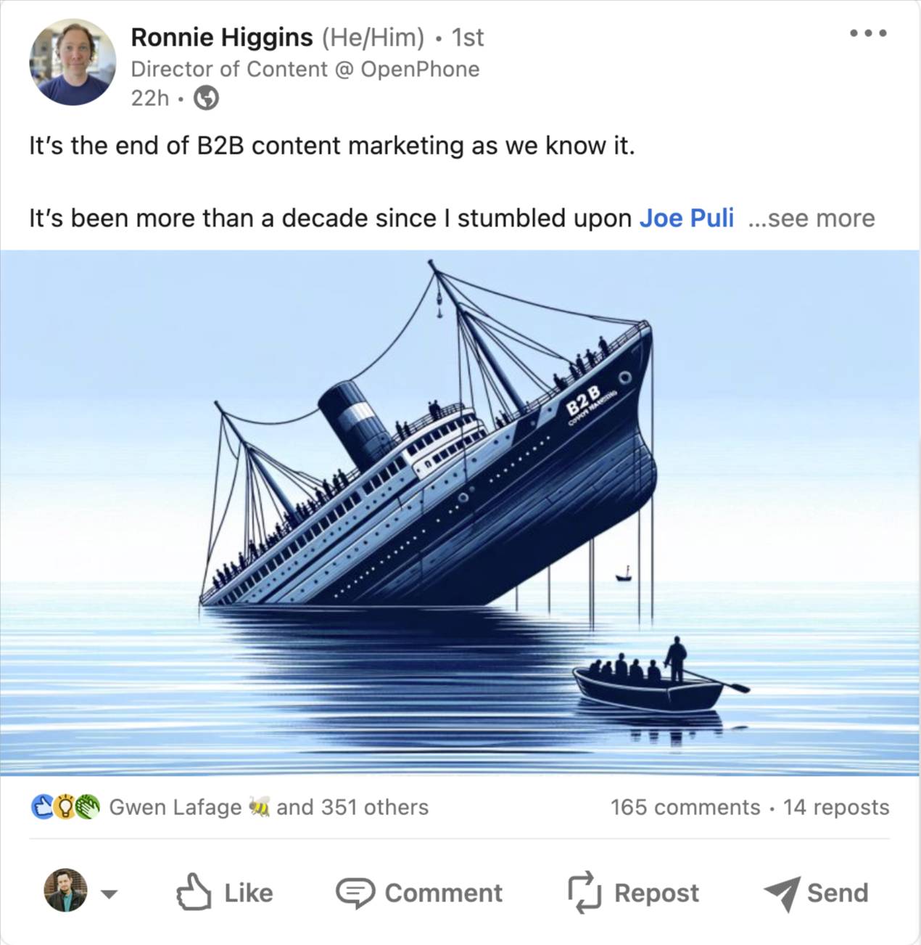The image size is (921, 945).
Task: Open the identity switcher dropdown arrow
Action: pyautogui.click(x=109, y=893)
